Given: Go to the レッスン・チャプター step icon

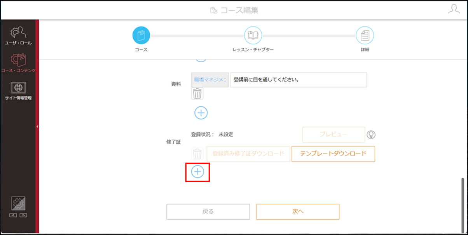Looking at the screenshot, I should [253, 35].
